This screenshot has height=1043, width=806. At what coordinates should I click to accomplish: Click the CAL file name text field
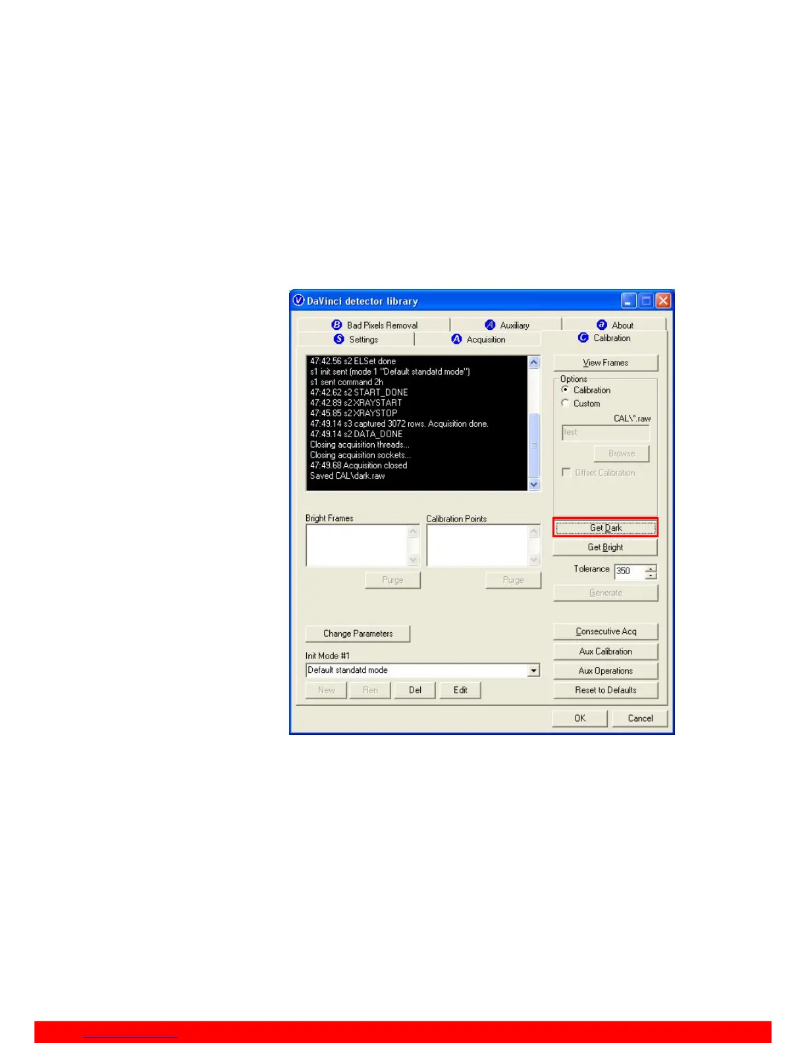tap(606, 433)
